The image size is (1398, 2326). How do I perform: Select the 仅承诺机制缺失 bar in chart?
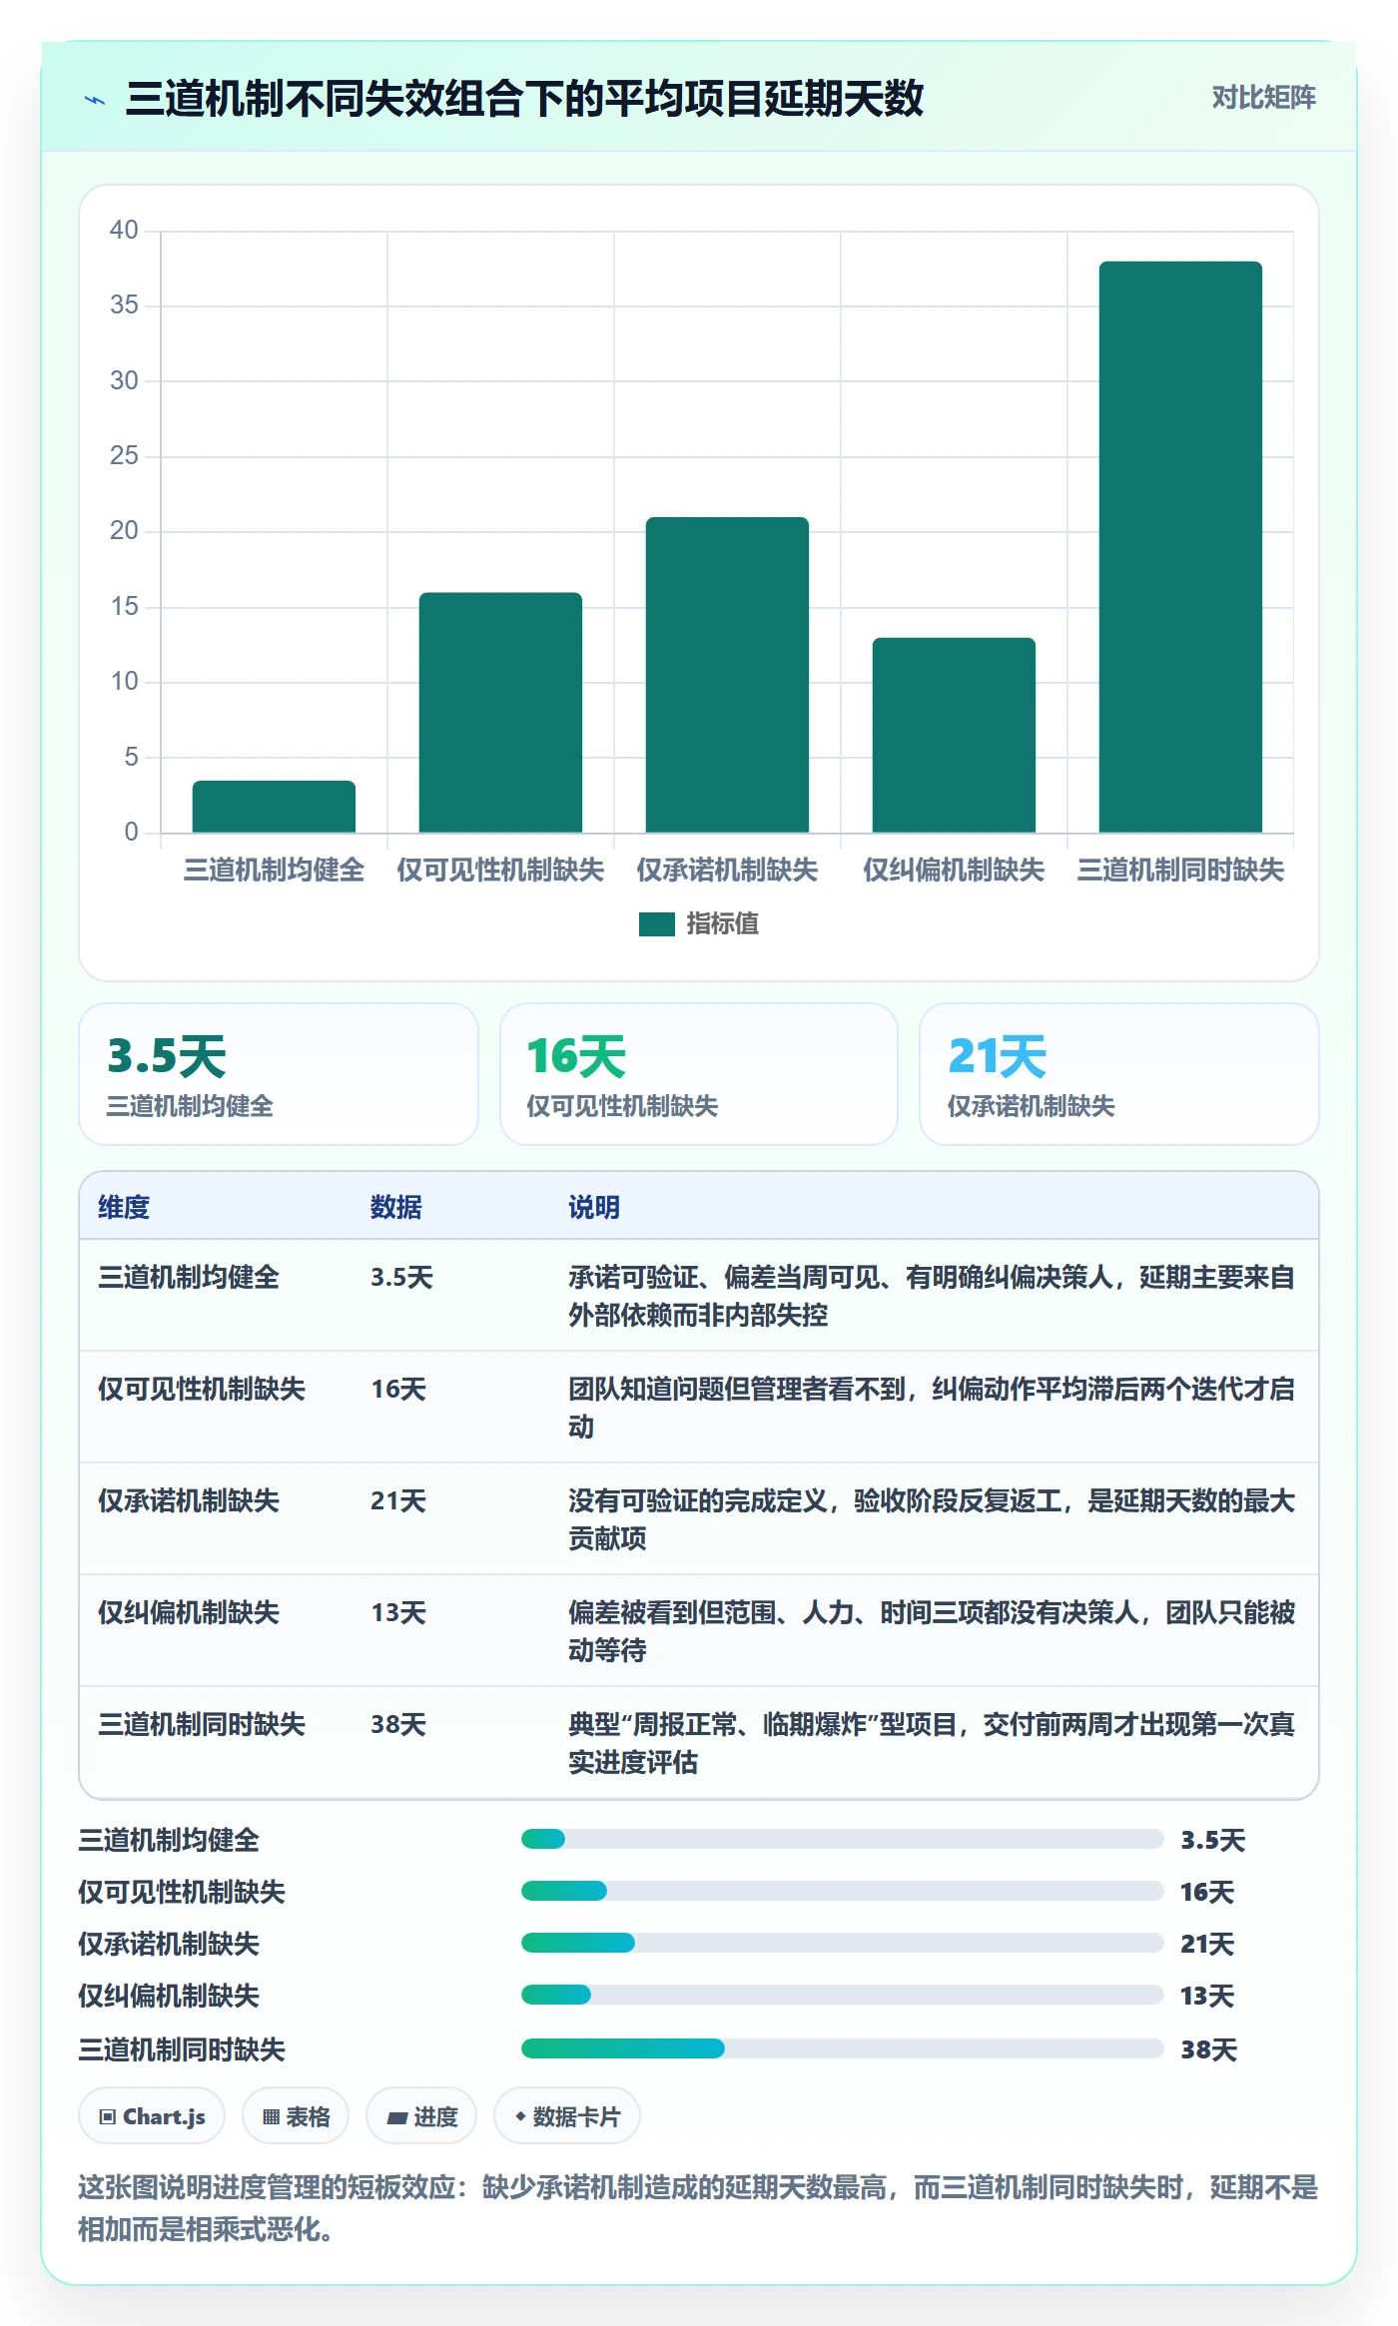pos(727,675)
